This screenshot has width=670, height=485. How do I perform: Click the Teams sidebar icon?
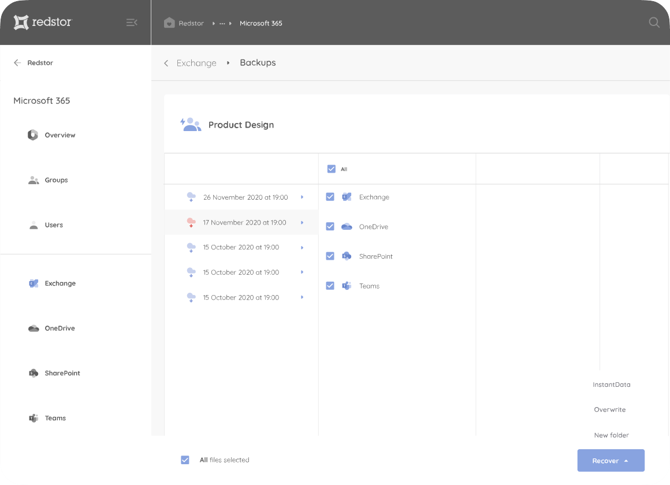pyautogui.click(x=33, y=418)
